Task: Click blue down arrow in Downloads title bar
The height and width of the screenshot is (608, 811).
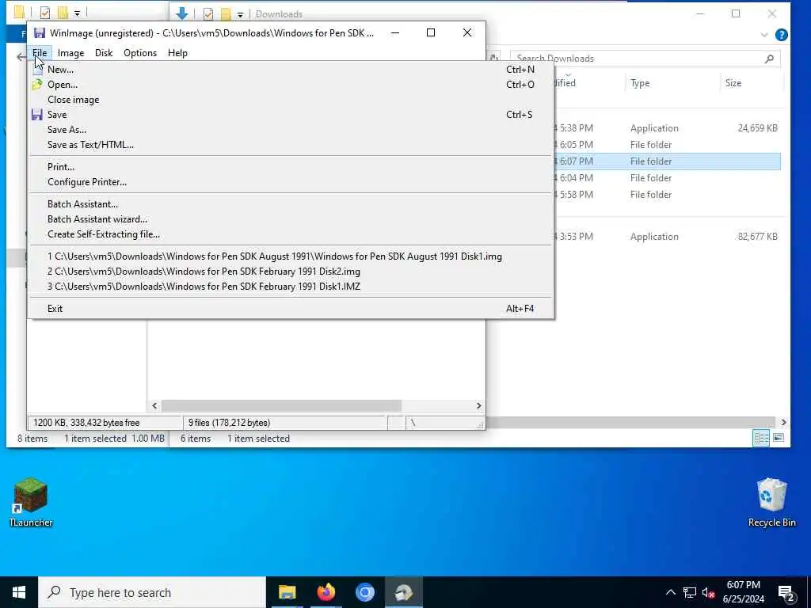Action: (181, 13)
